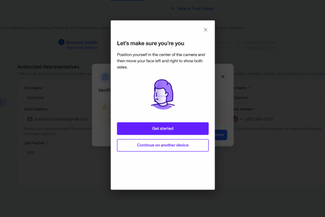Focus the First Name field with Abhishek
This screenshot has width=325, height=217.
click(x=57, y=98)
